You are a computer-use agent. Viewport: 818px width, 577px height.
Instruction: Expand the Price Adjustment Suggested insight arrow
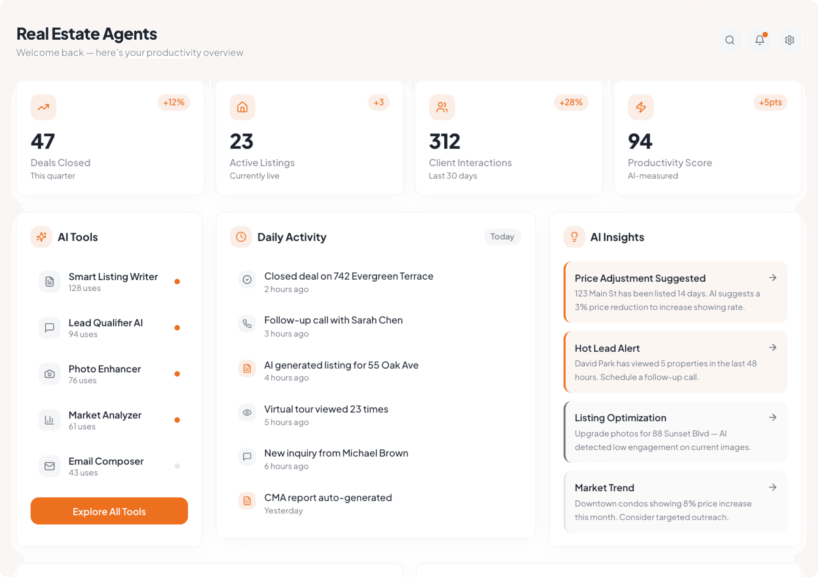click(x=773, y=277)
